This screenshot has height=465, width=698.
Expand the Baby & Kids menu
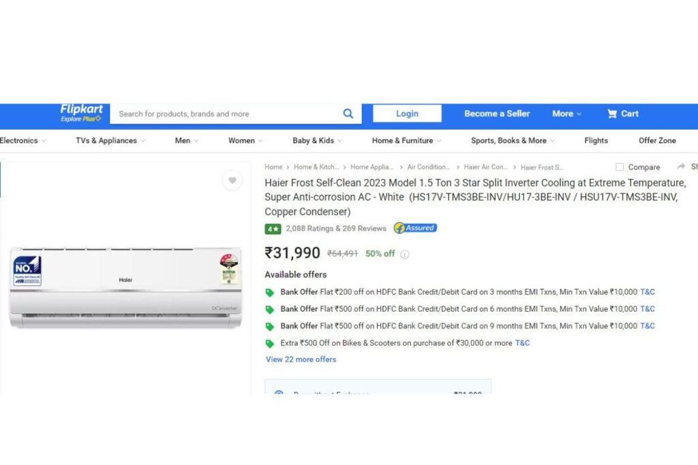(x=318, y=140)
